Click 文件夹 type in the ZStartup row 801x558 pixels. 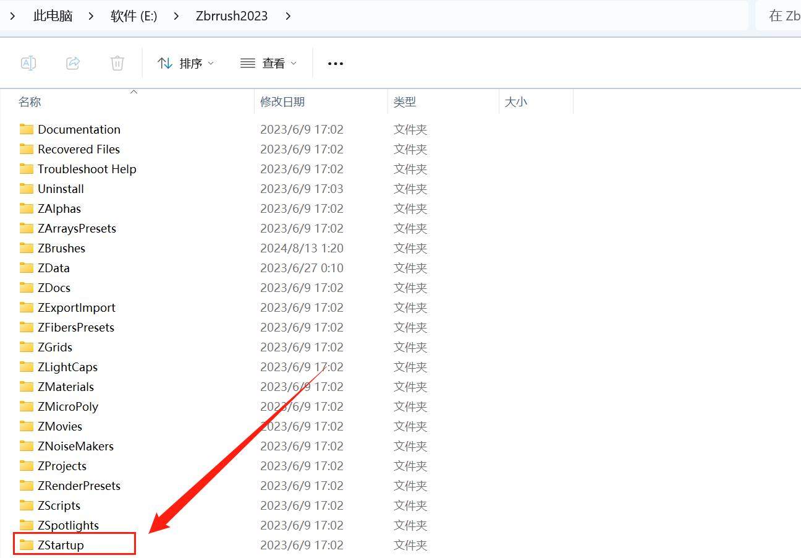410,545
